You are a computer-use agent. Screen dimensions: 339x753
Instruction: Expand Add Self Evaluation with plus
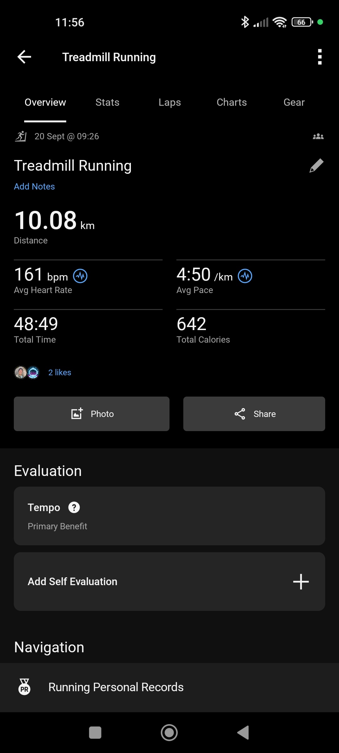(301, 582)
